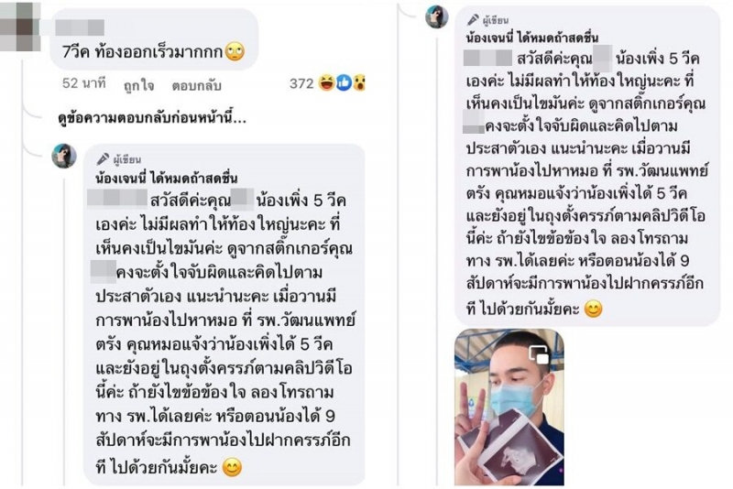Screen dimensions: 733x489
Task: Click the eye-roll emoji in the 7วีค comment
Action: [235, 51]
